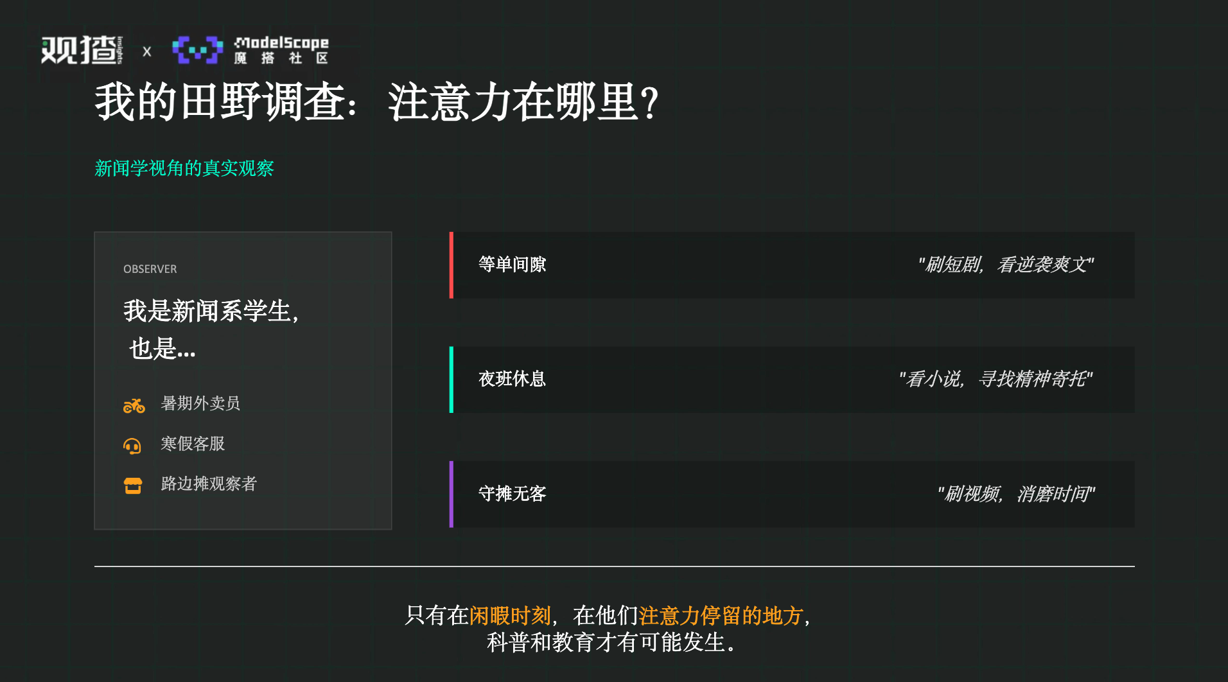
Task: Click the 观猹 Insights logo
Action: click(x=82, y=50)
